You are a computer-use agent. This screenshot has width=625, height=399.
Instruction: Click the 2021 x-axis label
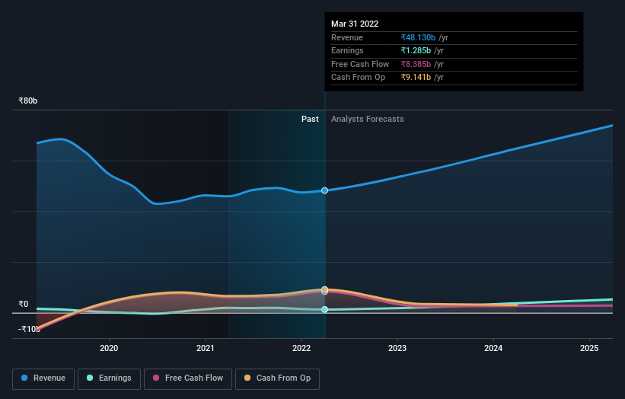point(206,349)
